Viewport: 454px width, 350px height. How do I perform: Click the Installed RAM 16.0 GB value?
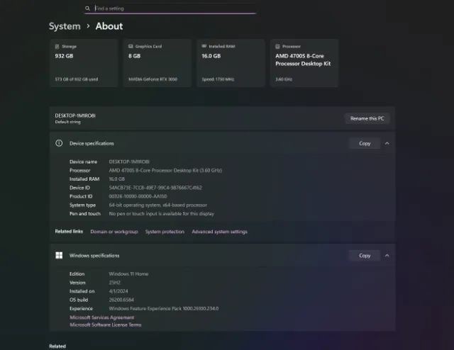point(117,179)
